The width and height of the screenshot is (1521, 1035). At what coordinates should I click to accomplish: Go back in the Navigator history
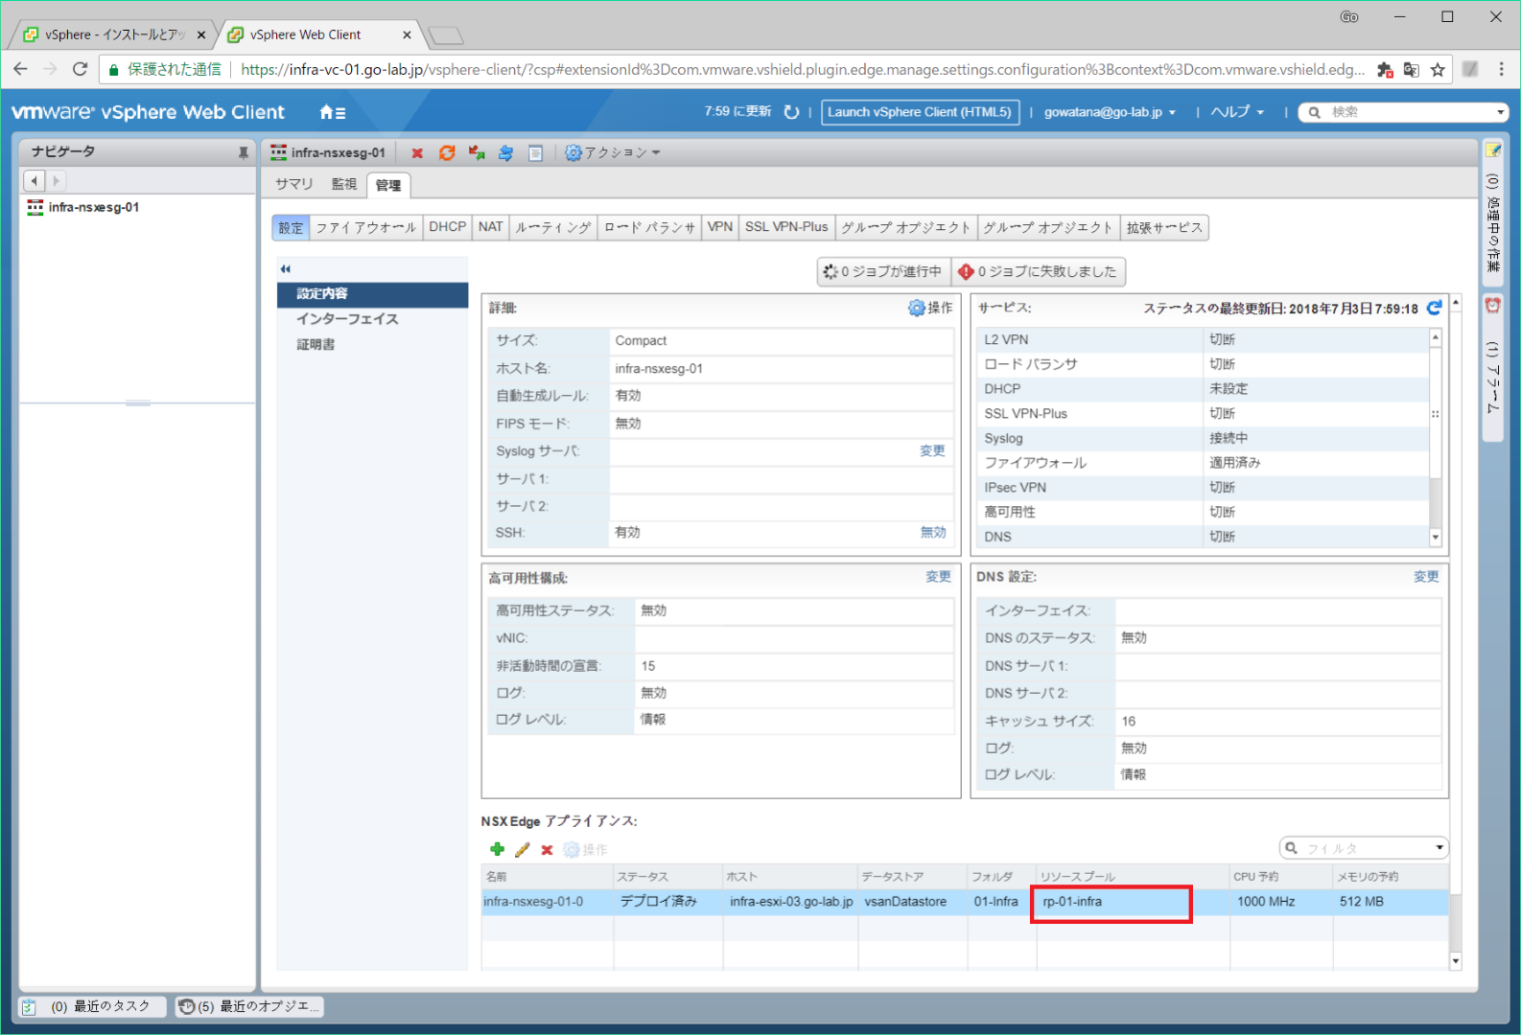35,180
